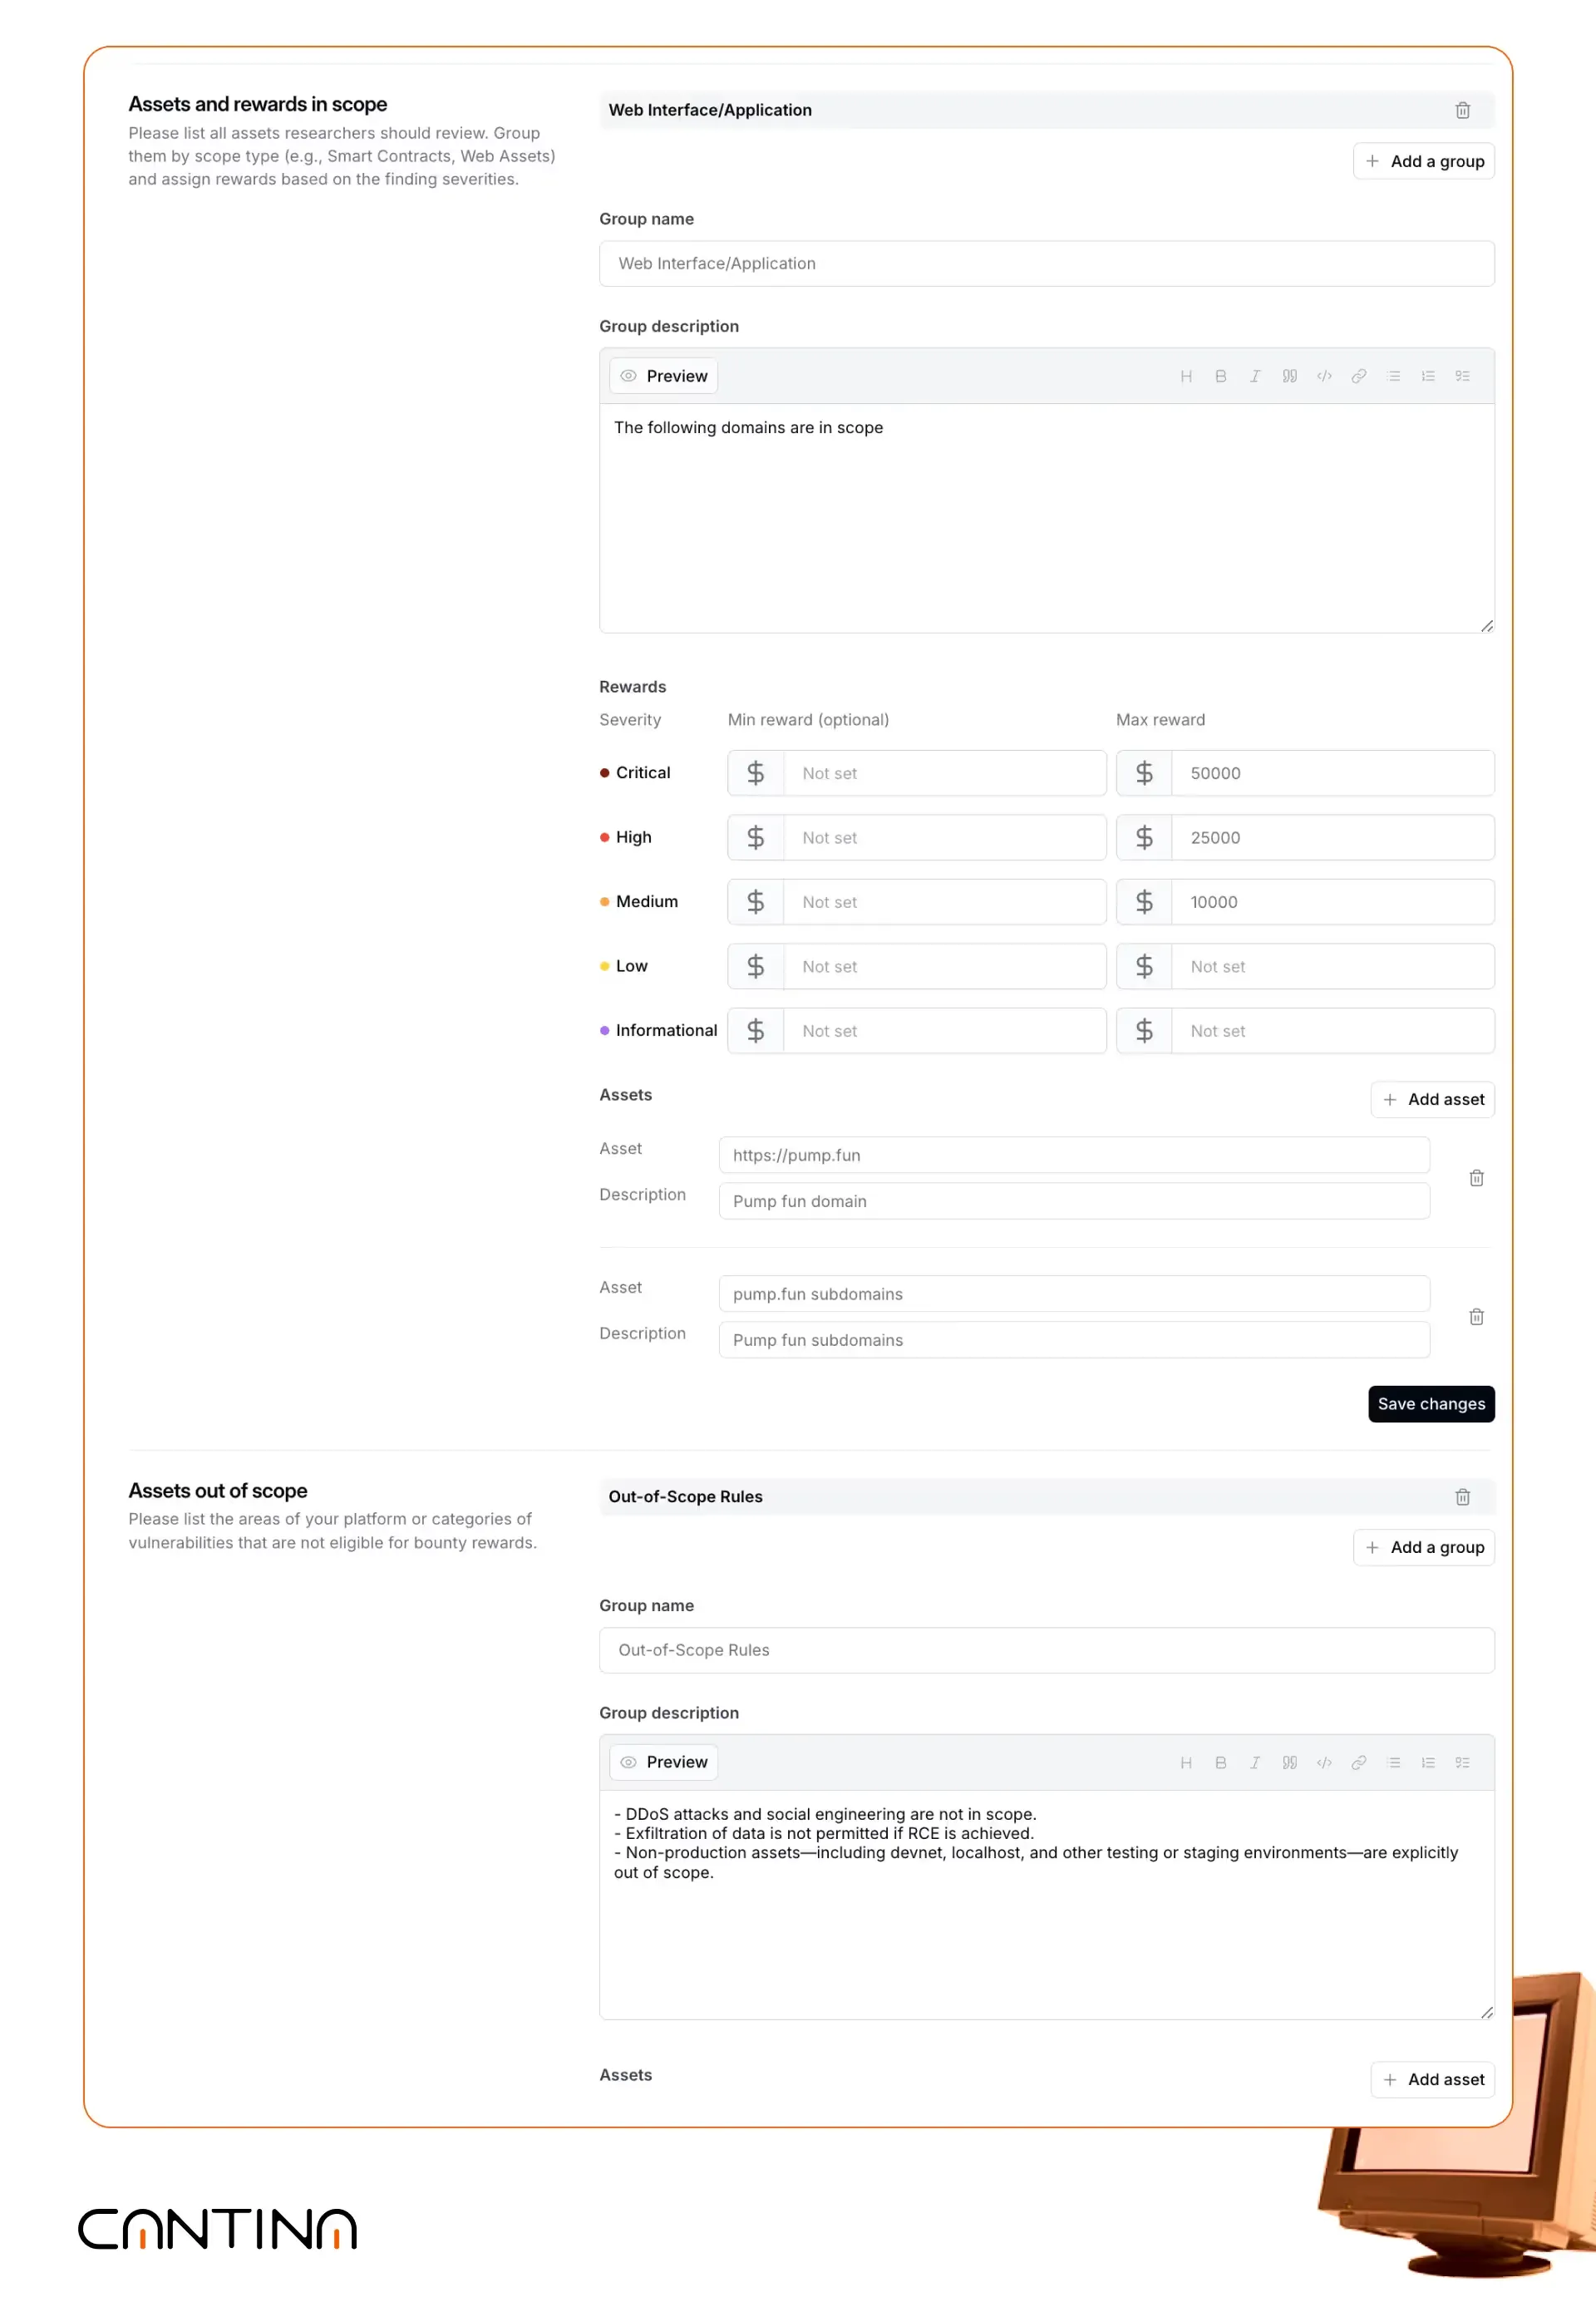This screenshot has height=2307, width=1596.
Task: Edit the 'pump.fun subdomains' asset field
Action: point(1074,1294)
